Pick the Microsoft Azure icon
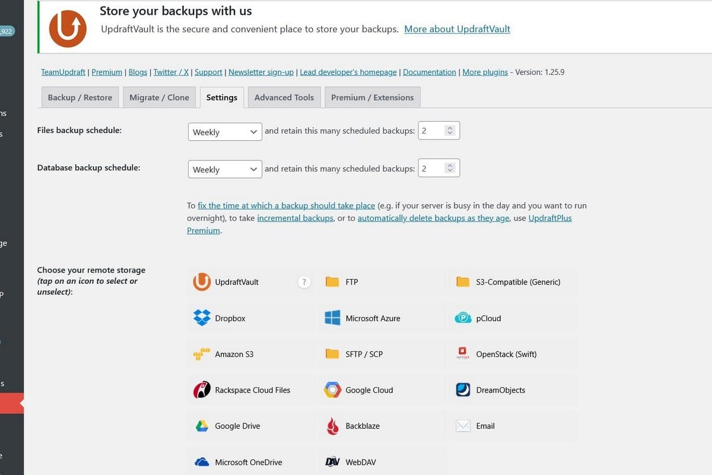 tap(332, 318)
